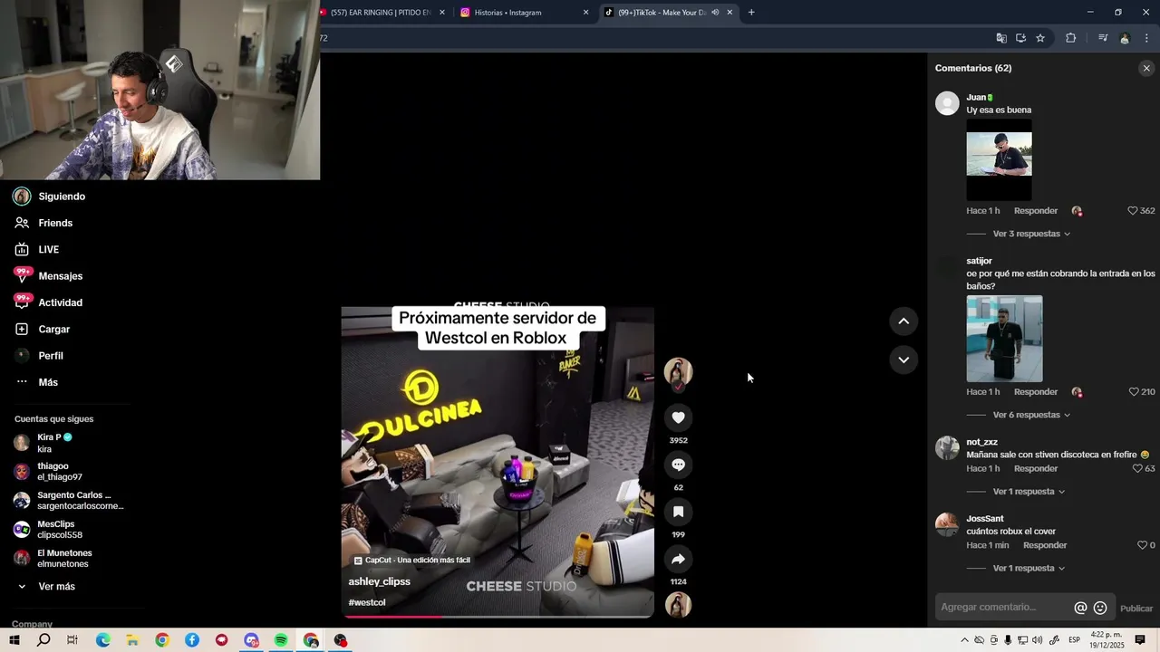Open the Más menu with three dots
The height and width of the screenshot is (652, 1160).
pyautogui.click(x=36, y=382)
